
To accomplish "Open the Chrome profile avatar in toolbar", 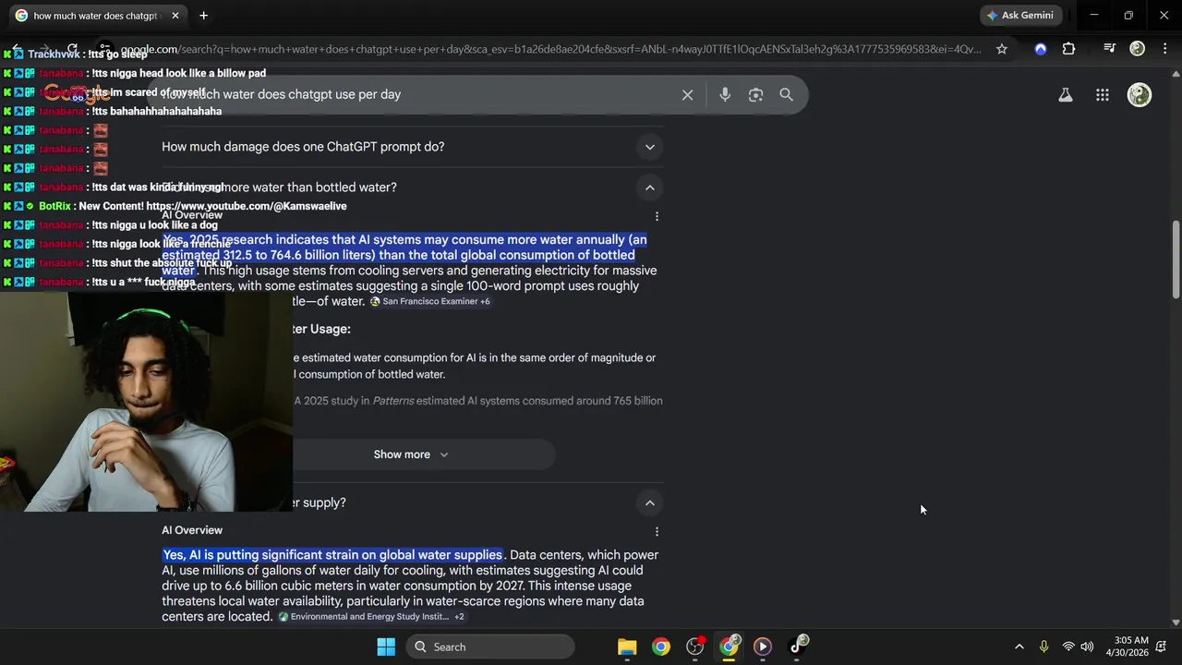I will [x=1138, y=49].
